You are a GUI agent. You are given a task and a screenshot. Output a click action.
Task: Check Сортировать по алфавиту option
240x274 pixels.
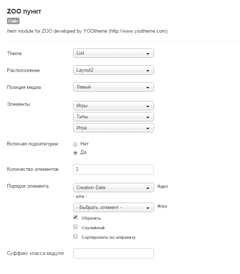tap(75, 237)
